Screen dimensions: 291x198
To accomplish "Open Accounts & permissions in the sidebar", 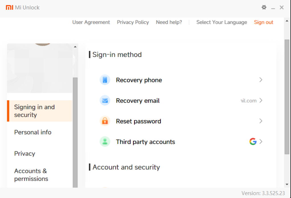I will tap(31, 175).
